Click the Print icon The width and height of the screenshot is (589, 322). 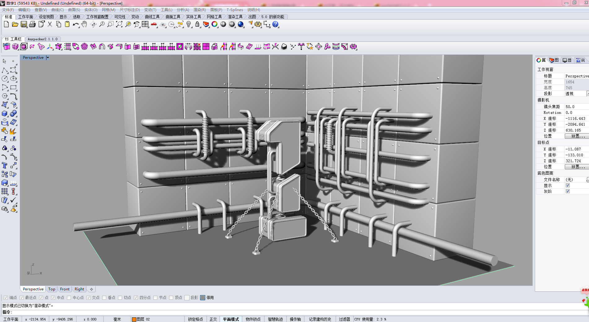pos(32,24)
